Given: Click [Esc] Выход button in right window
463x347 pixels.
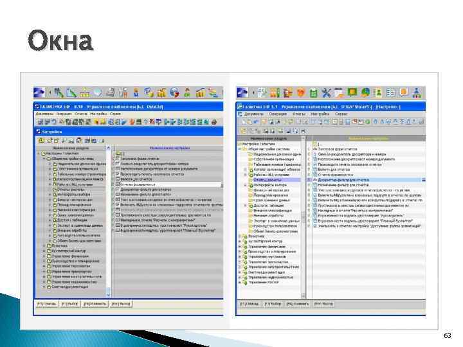Looking at the screenshot, I should pyautogui.click(x=323, y=303).
